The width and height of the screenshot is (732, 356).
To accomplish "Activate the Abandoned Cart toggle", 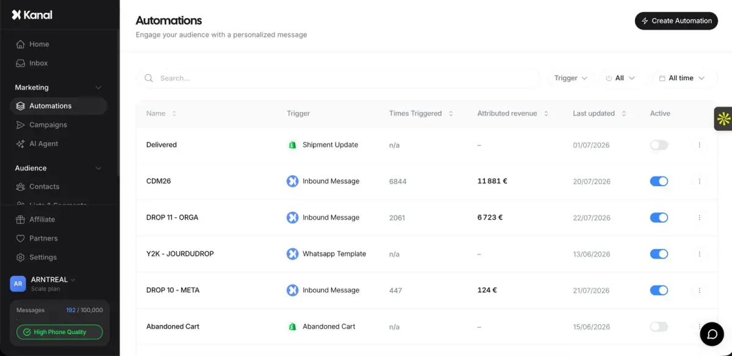I will (659, 327).
